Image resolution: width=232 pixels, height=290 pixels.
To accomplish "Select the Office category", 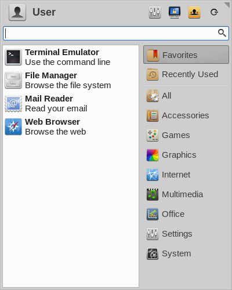I will point(186,214).
